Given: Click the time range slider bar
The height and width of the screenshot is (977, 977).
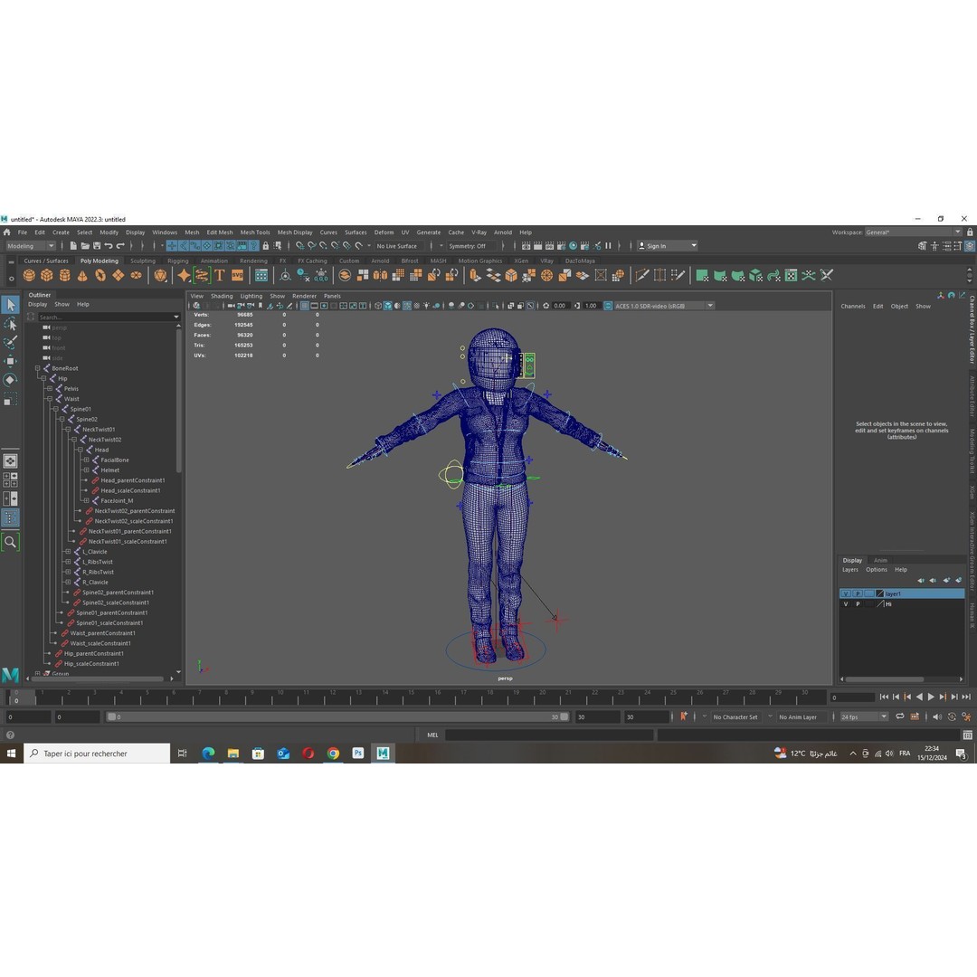Looking at the screenshot, I should [x=337, y=717].
